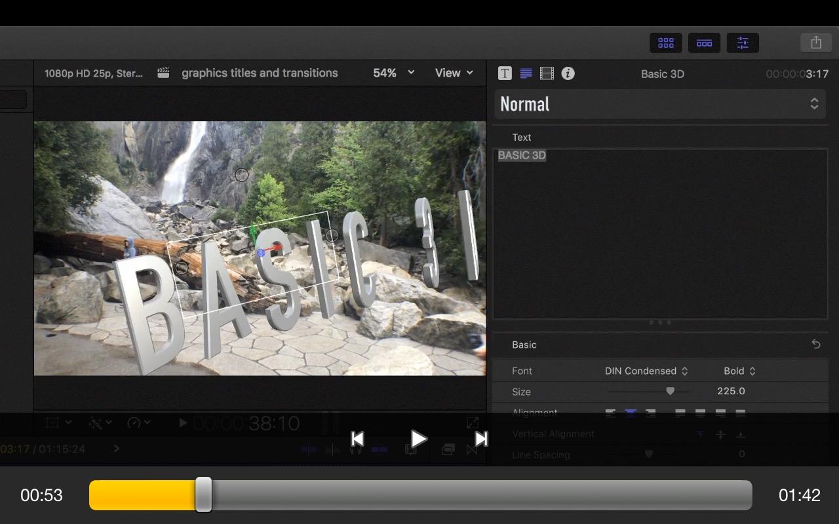Click the 1080p HD 25p format label

tap(94, 73)
